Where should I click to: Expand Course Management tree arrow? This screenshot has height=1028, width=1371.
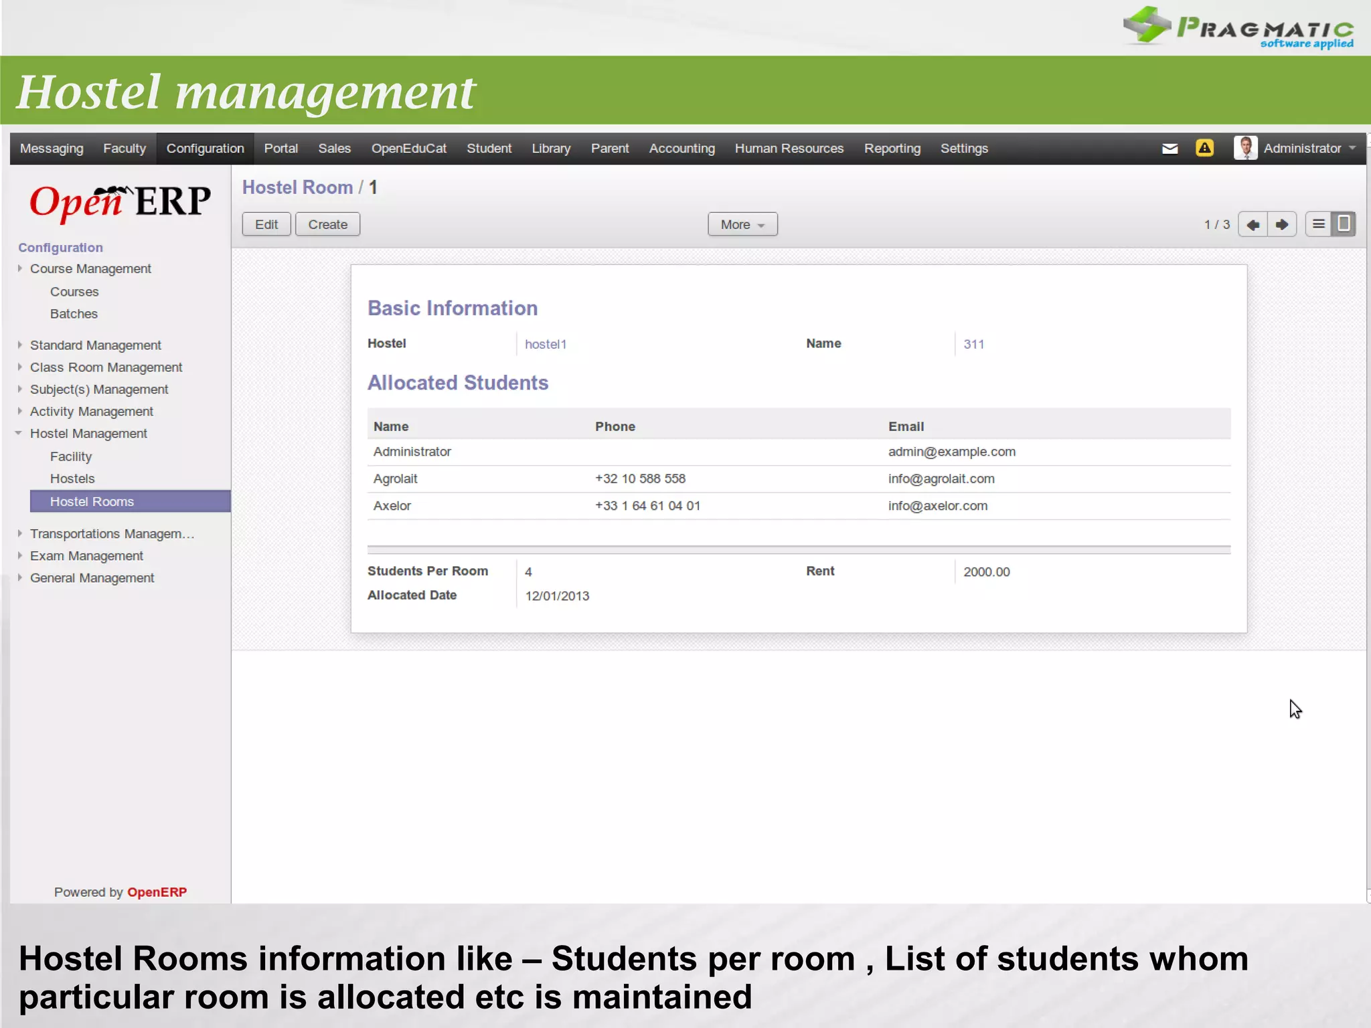19,268
